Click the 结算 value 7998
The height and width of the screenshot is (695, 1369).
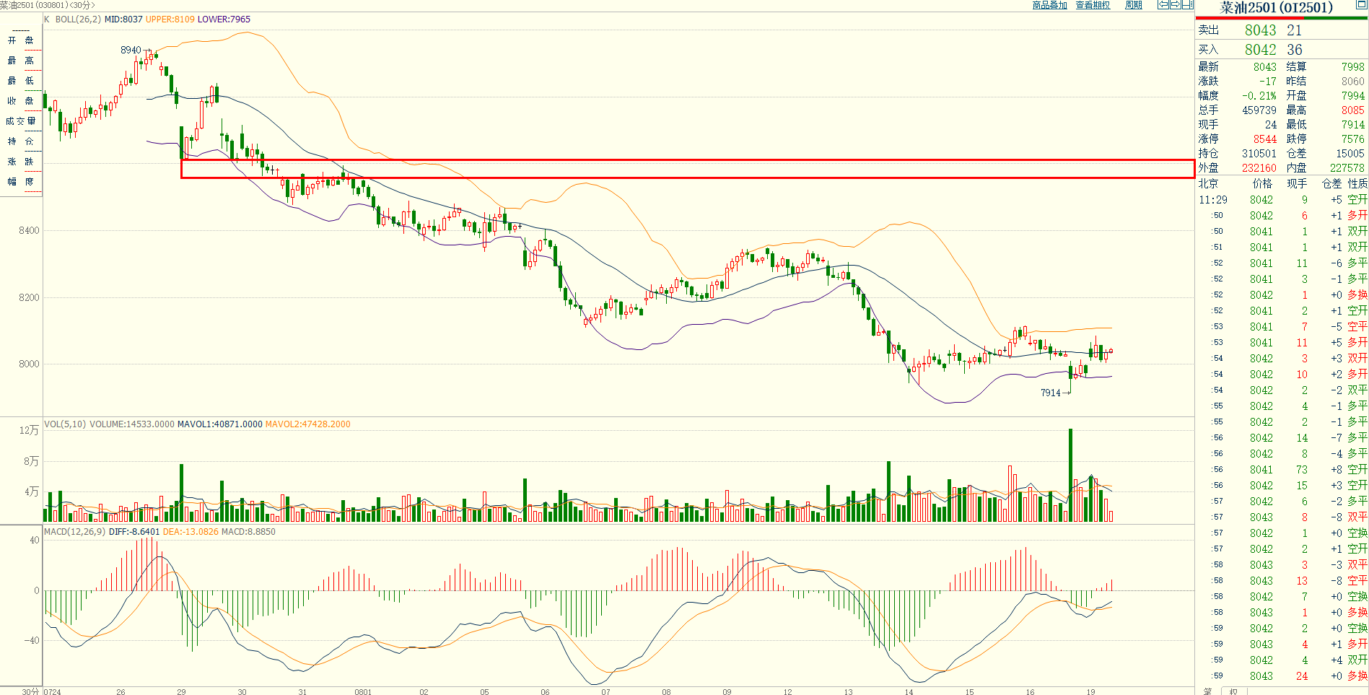(x=1353, y=67)
